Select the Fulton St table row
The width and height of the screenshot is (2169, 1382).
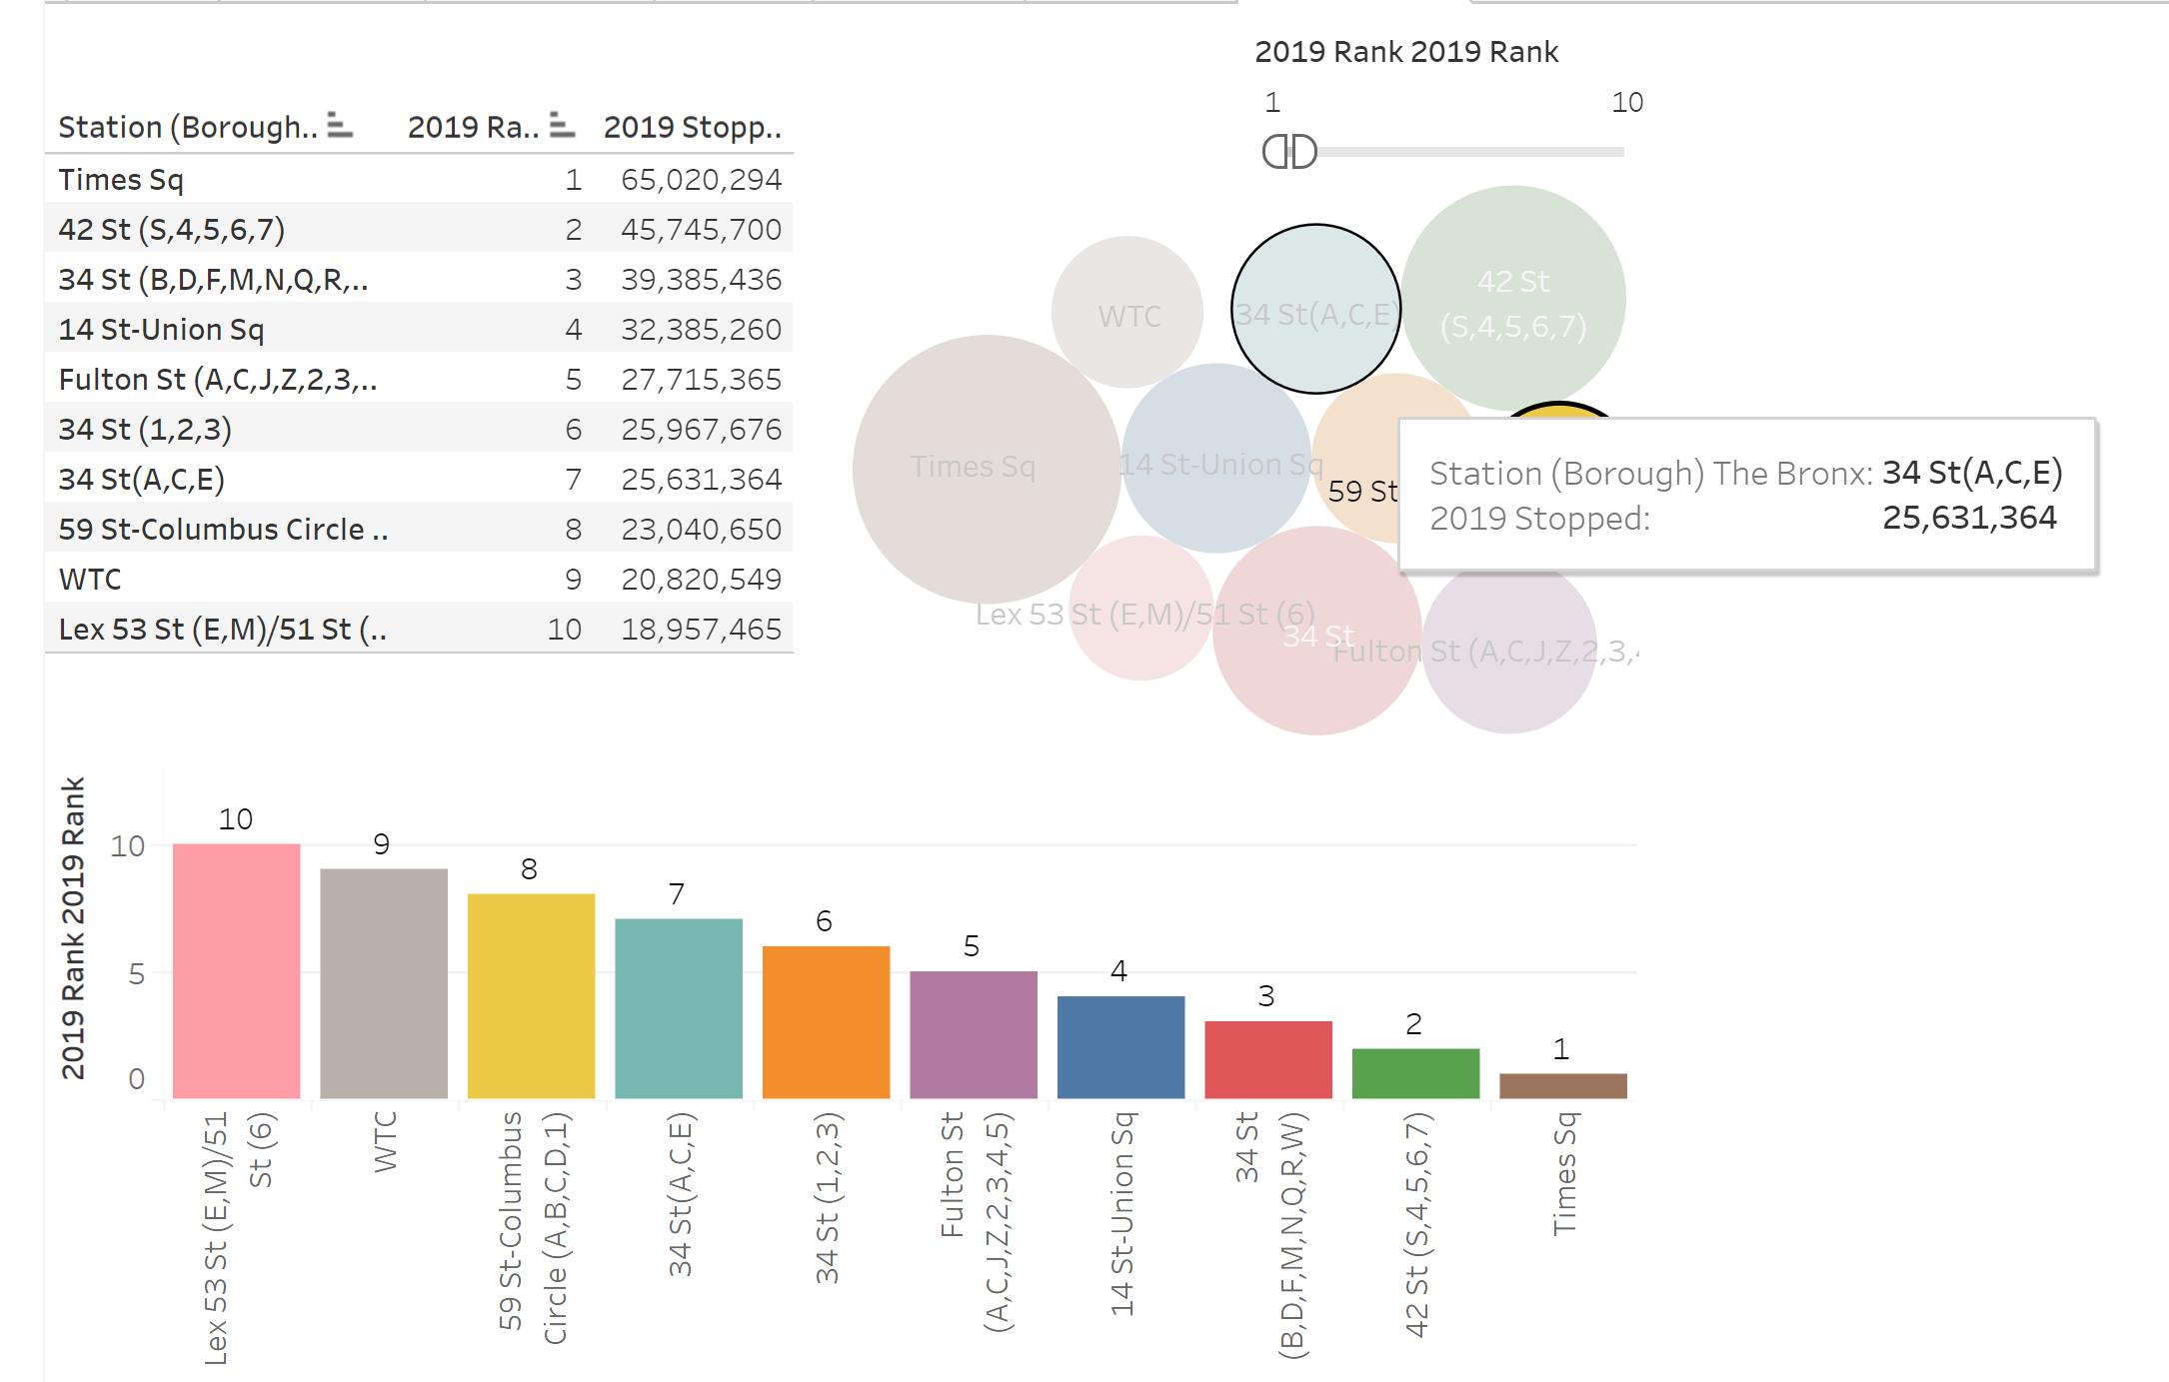[217, 380]
